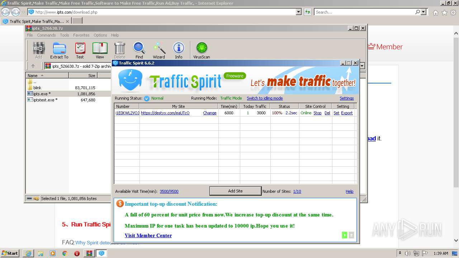The width and height of the screenshot is (459, 258).
Task: Run VirusScan from WinRAR toolbar
Action: (202, 50)
